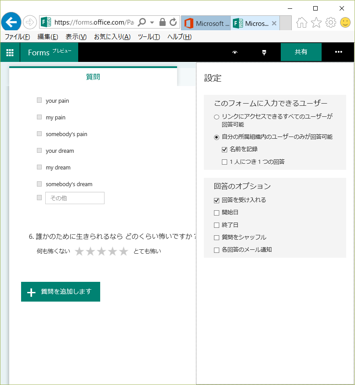Check the 'my pain' checkbox
The image size is (355, 385).
click(39, 117)
